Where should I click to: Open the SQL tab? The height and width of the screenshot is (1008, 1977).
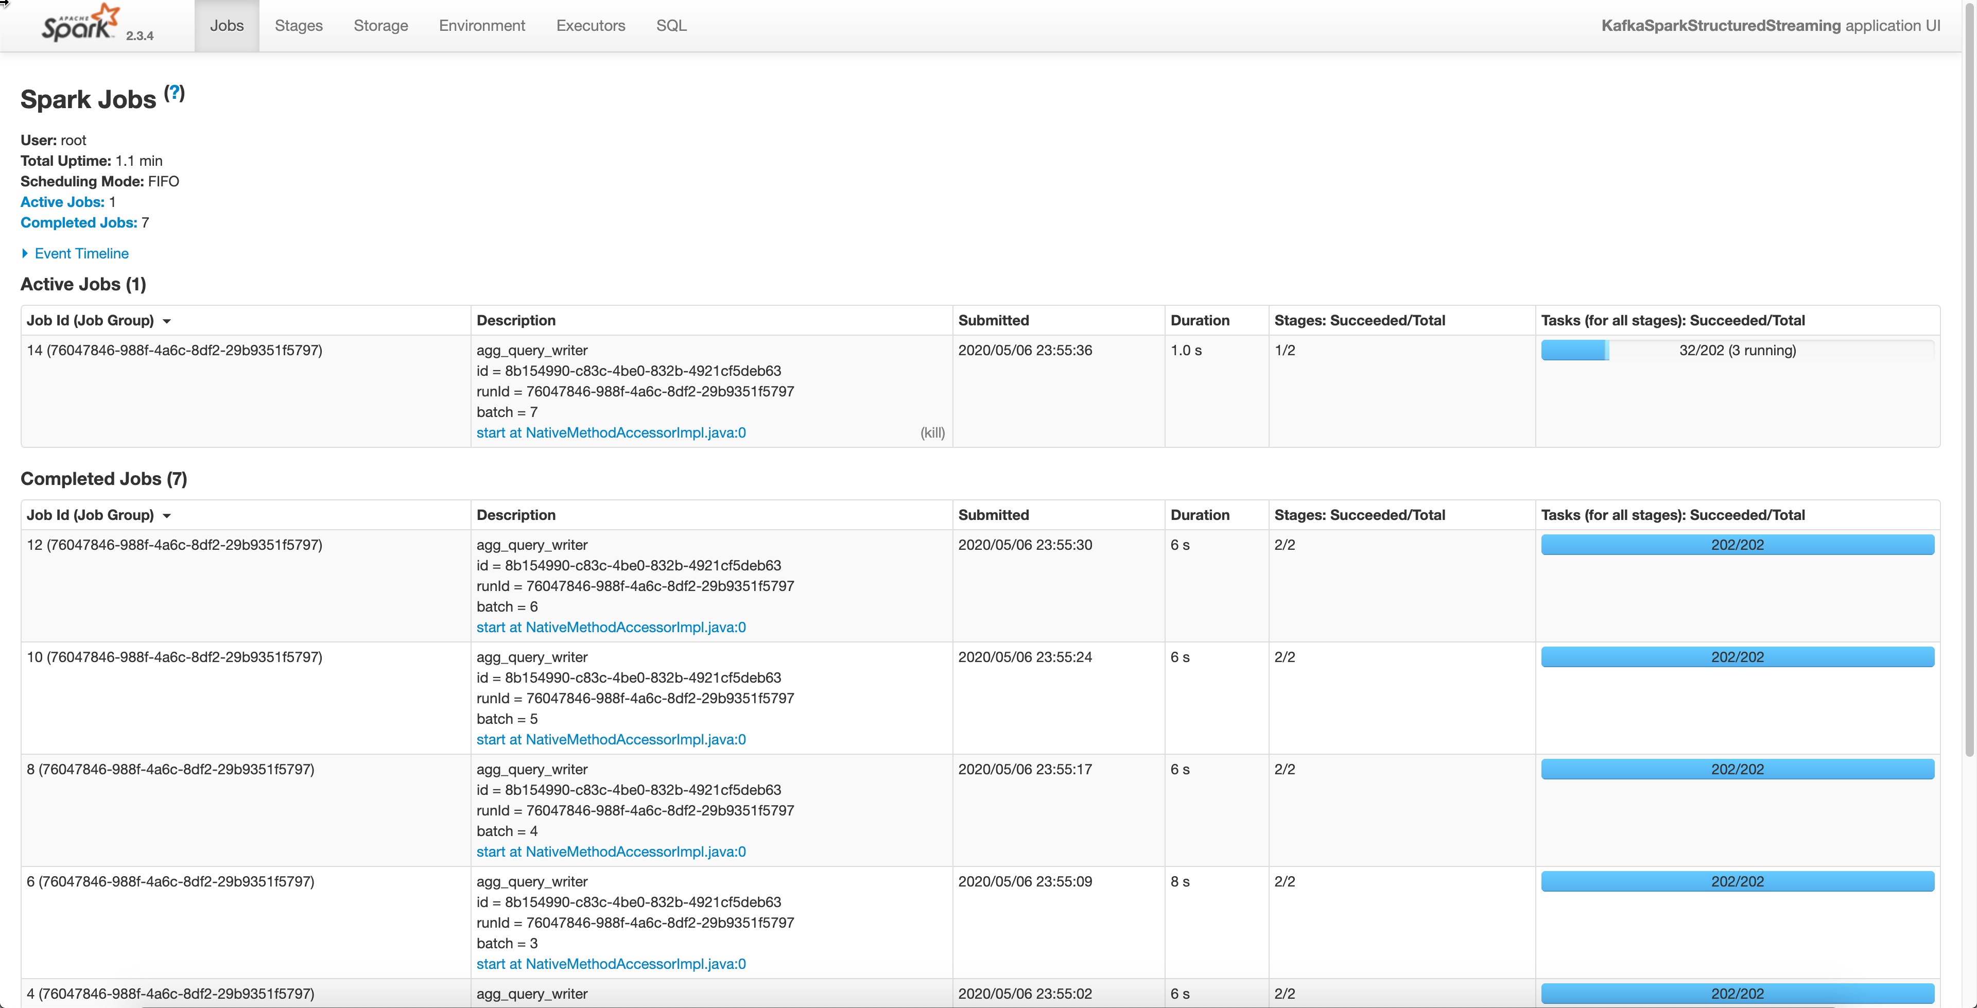click(x=671, y=25)
